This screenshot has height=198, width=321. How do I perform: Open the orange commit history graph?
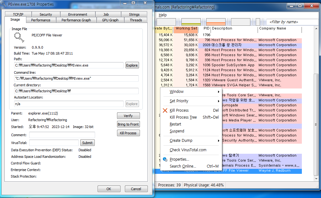(x=216, y=22)
